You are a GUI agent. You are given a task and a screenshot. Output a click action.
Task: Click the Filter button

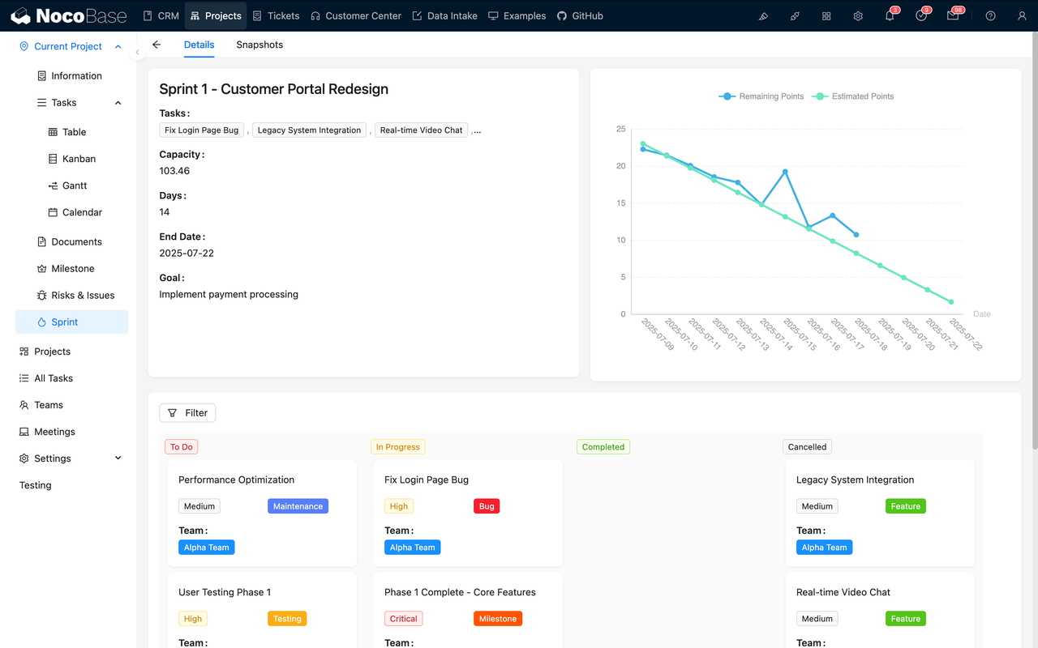187,413
